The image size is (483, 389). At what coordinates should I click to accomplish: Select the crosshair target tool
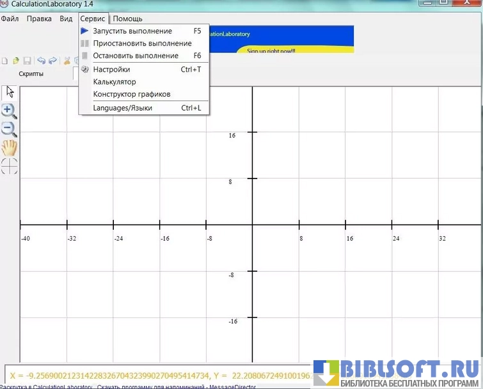[9, 166]
